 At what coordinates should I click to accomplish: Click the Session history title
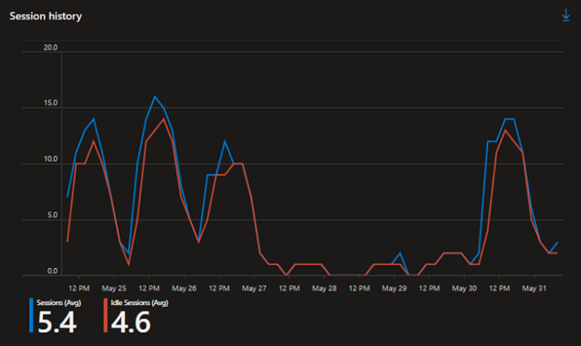[45, 16]
